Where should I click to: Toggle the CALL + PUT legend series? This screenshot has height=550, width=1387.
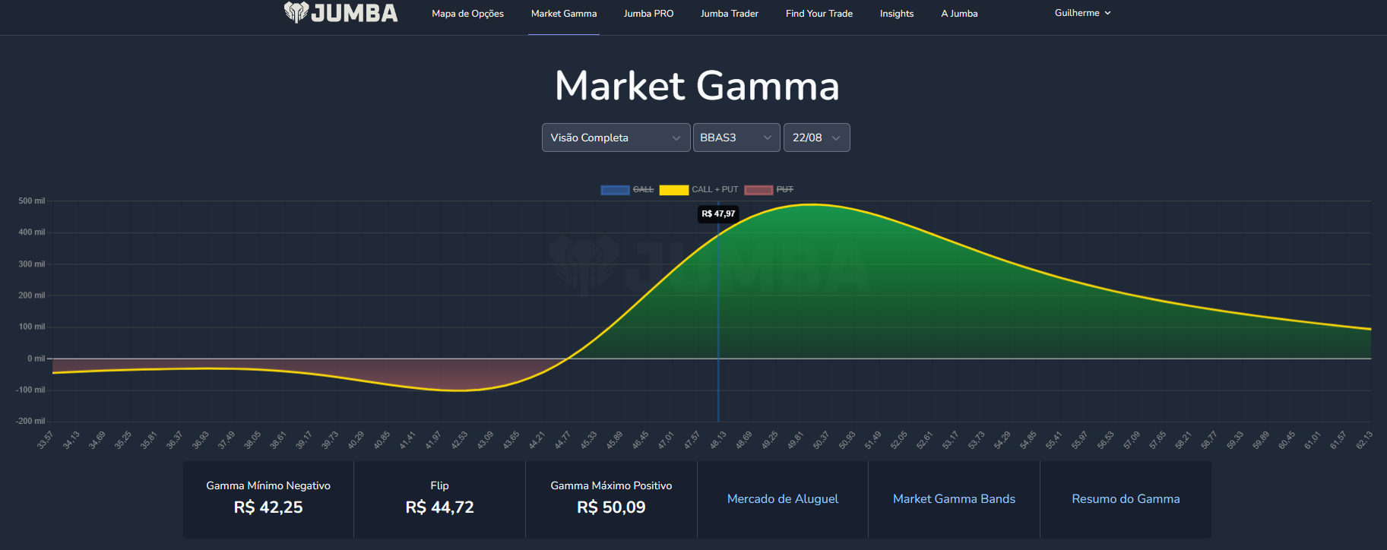tap(714, 190)
